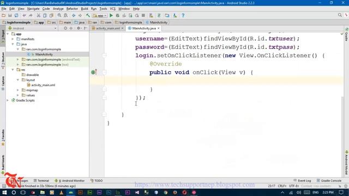The image size is (349, 196).
Task: Toggle the Favorites tool window side tab
Action: [x=3, y=138]
